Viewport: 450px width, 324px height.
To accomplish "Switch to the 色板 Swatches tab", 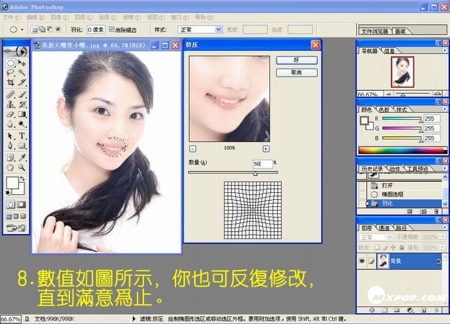I will 383,110.
